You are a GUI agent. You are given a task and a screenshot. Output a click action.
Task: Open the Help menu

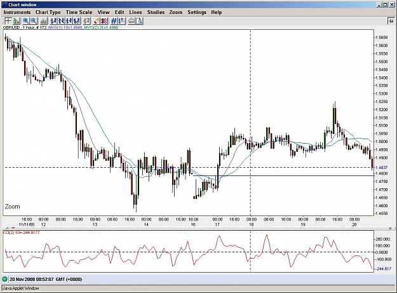[x=217, y=12]
